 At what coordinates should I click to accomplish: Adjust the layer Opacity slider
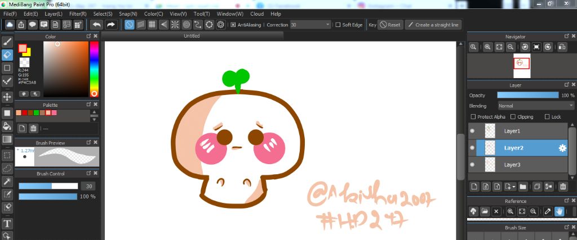(527, 95)
